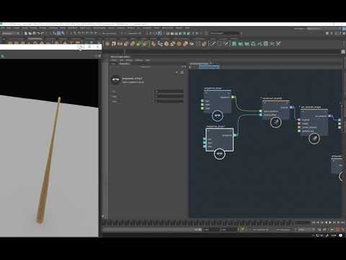Click the size input port of sequence_array1 node
This screenshot has width=346, height=260.
click(x=205, y=139)
